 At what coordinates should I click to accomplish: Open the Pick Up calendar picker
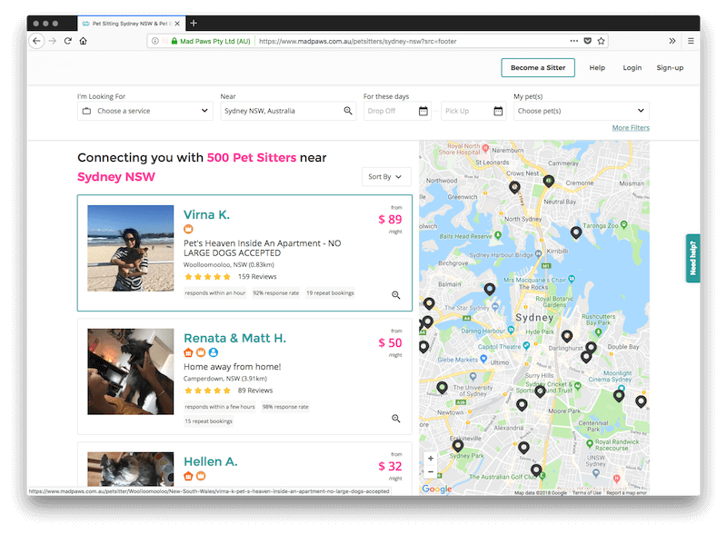point(496,110)
